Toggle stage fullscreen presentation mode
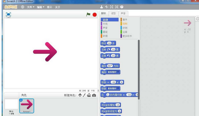 click(9, 14)
